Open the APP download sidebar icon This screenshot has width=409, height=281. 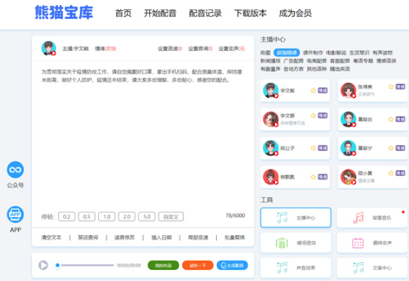(x=15, y=214)
